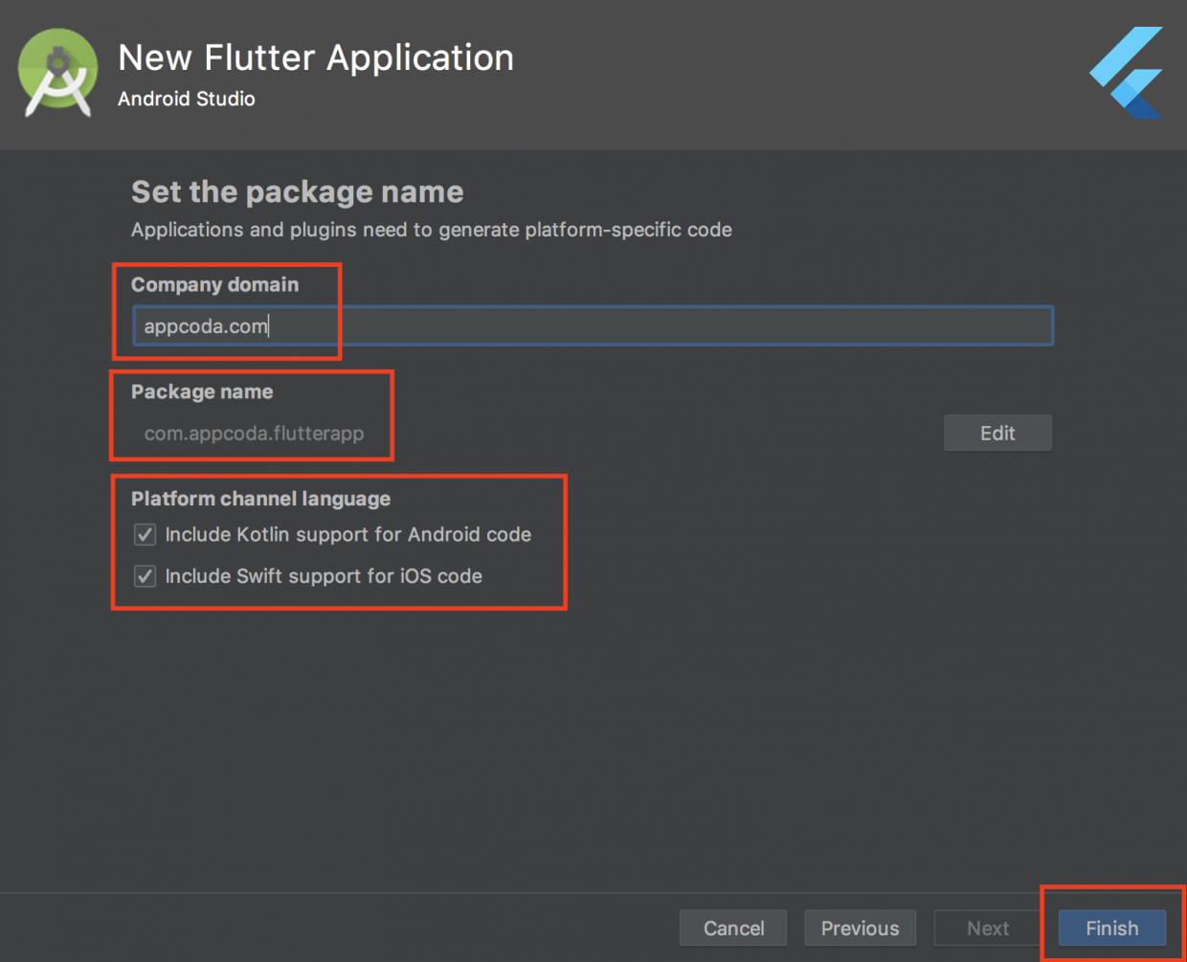Click the Edit button for package name
Viewport: 1187px width, 962px height.
tap(997, 433)
